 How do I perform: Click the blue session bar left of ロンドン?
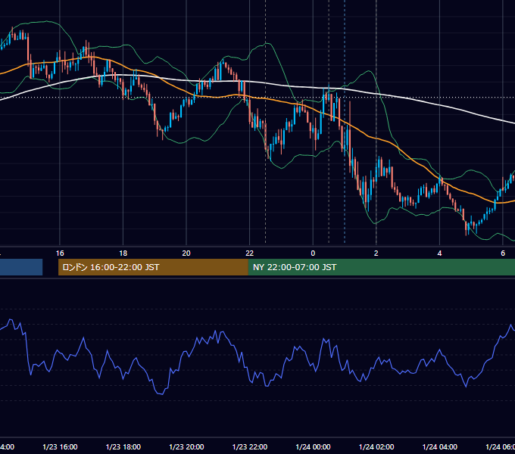[21, 267]
